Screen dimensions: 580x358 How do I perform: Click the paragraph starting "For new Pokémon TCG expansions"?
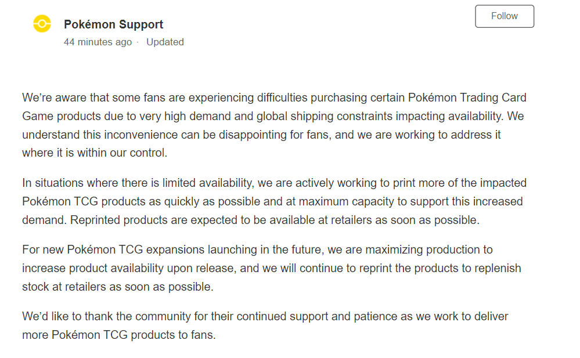pos(271,268)
